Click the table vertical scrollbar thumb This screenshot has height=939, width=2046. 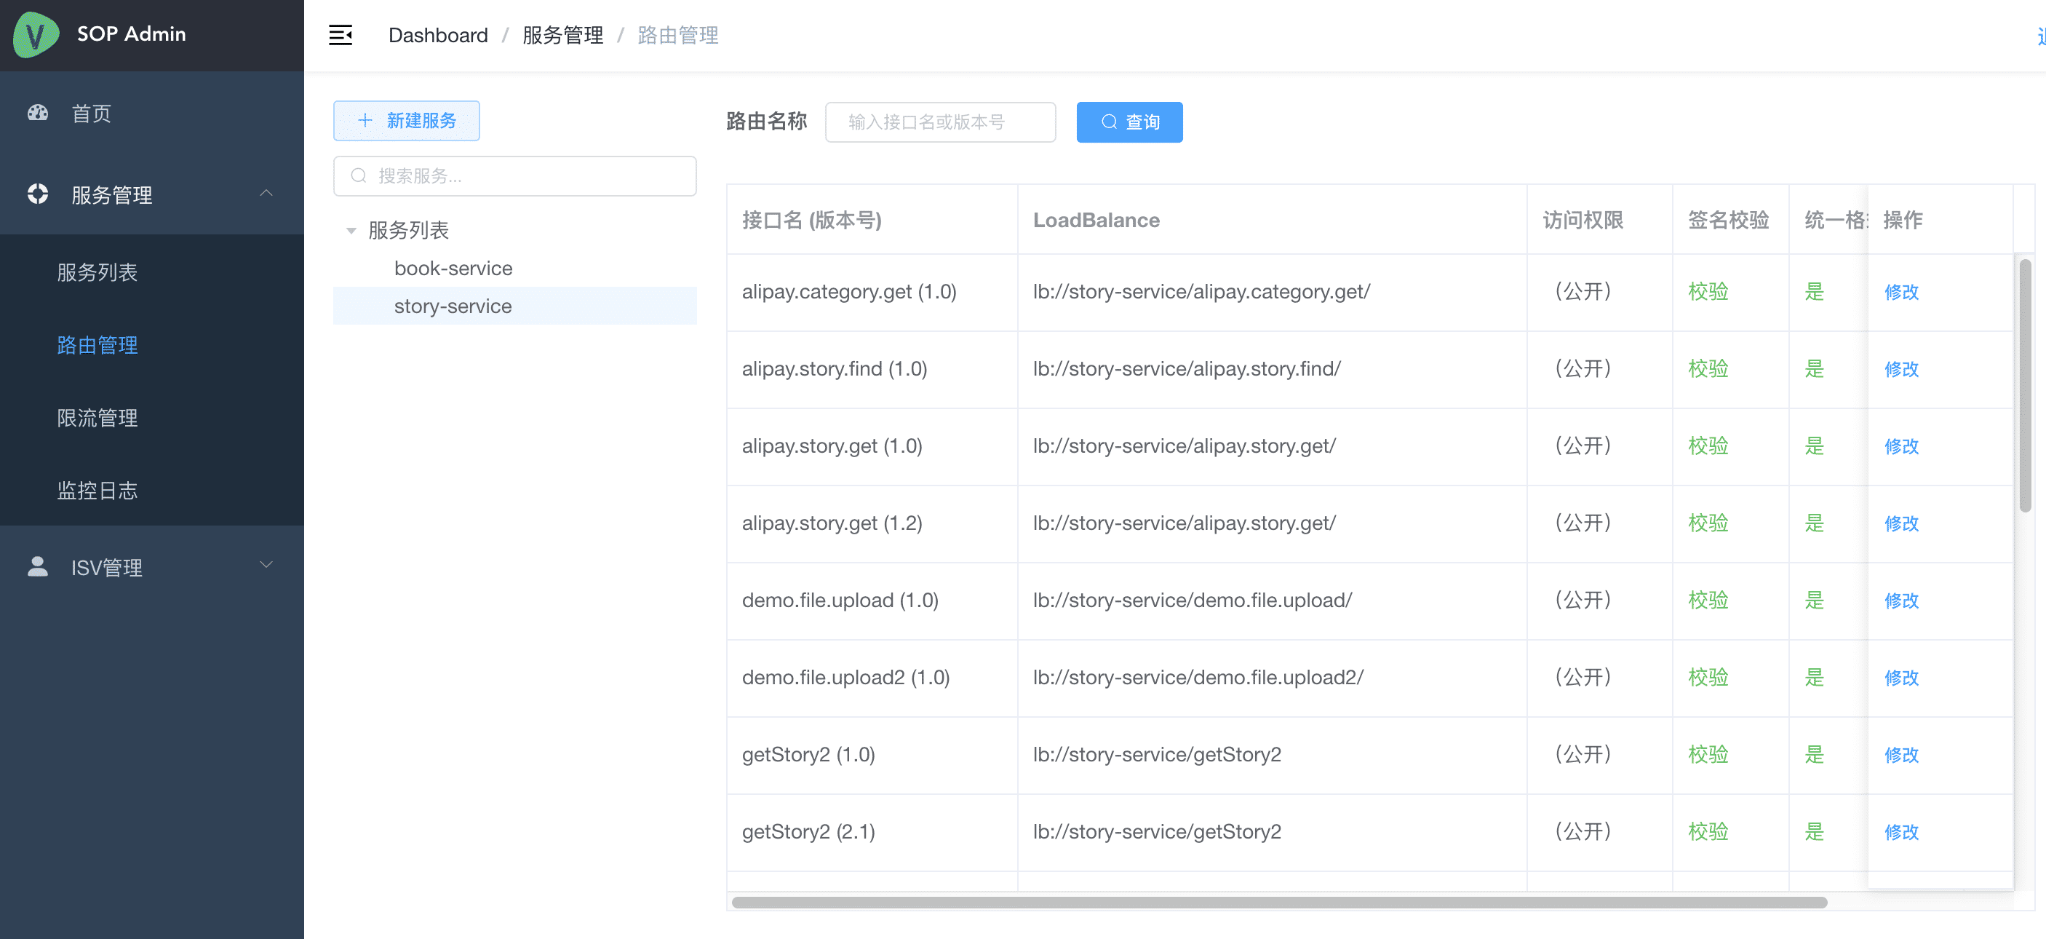(2025, 385)
